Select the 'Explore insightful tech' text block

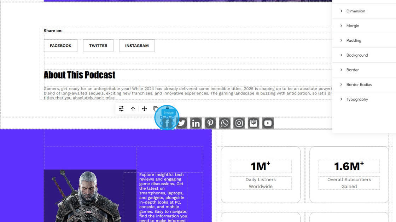point(163,197)
